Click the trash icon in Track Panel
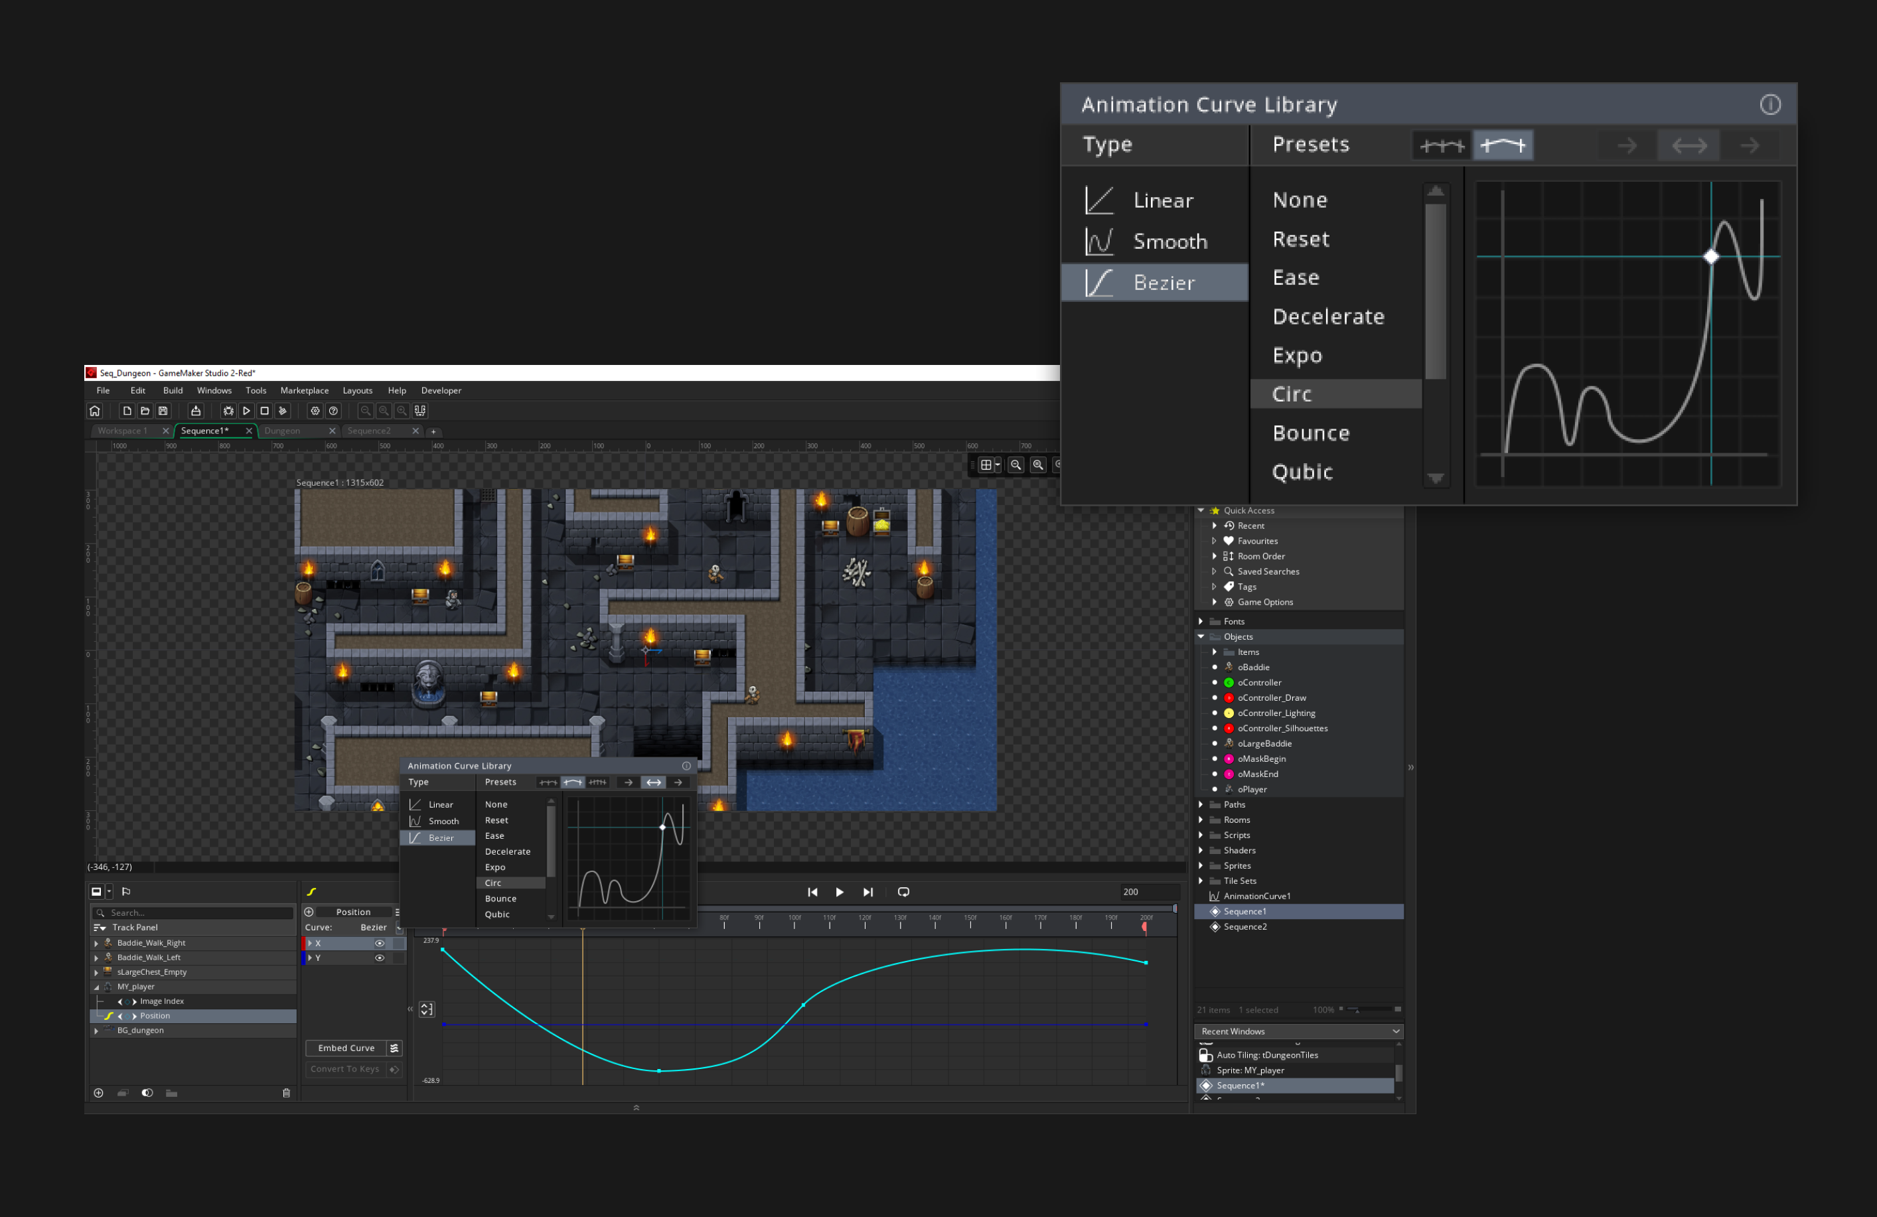Screen dimensions: 1877x1217 [286, 1093]
